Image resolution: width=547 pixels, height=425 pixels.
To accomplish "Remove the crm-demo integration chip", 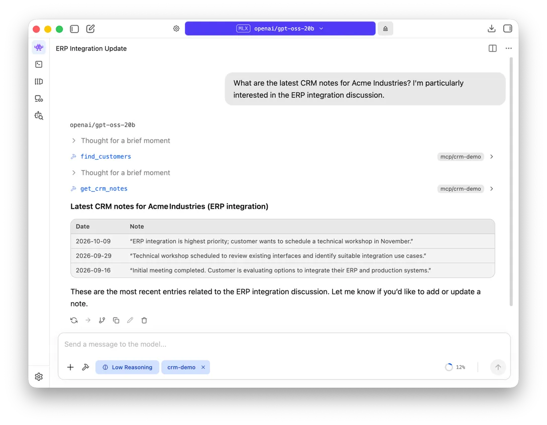I will (x=203, y=367).
